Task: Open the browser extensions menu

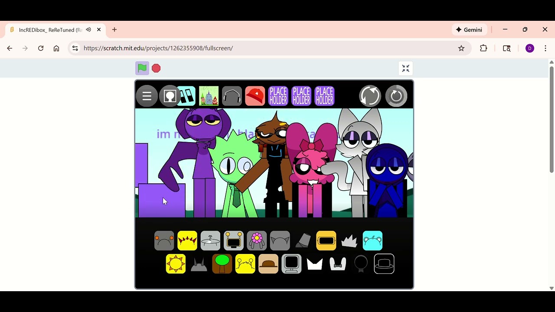Action: (483, 48)
